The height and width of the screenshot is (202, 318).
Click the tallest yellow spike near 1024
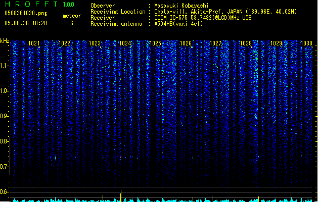point(121,196)
